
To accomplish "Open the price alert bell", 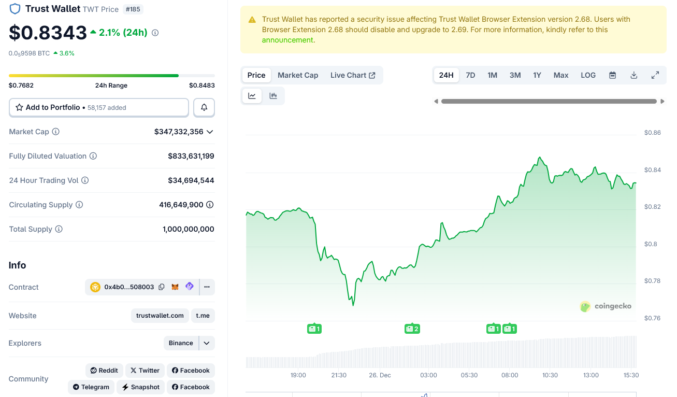I will (204, 107).
